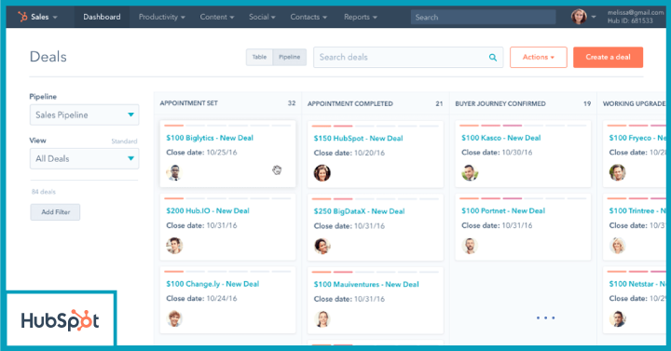Open the Reports menu
This screenshot has height=351, width=671.
361,17
